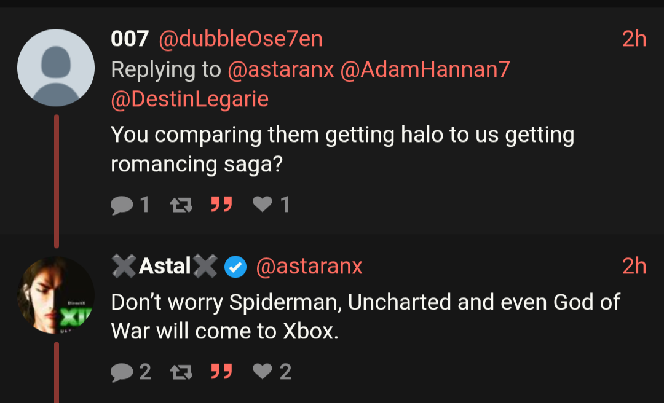Open Astal's tweet text about Spiderman

tap(365, 317)
